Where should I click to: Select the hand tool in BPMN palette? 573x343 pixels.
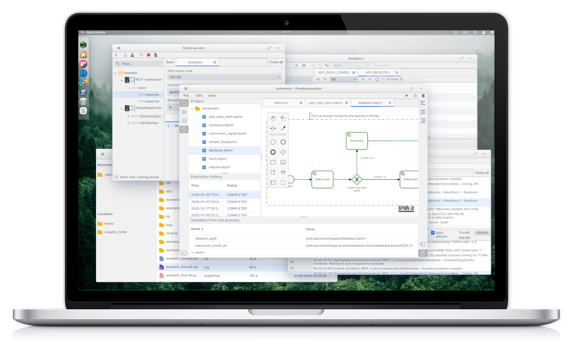273,118
